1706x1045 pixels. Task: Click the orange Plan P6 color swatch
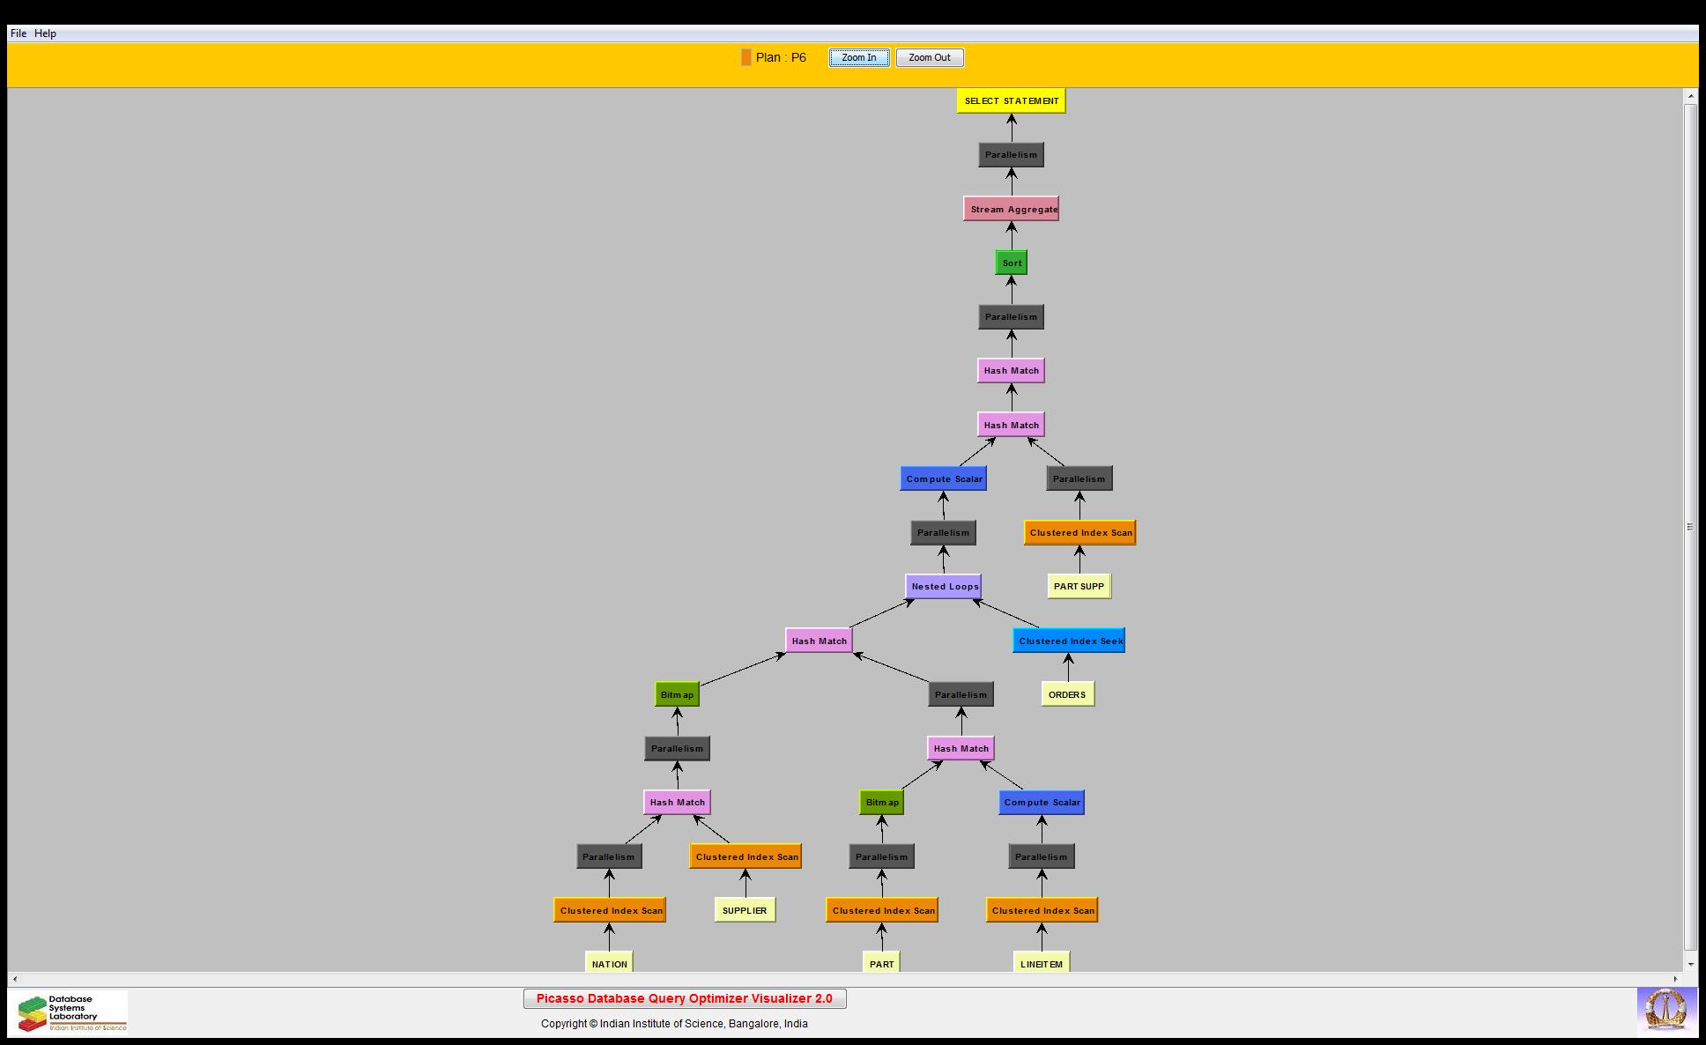pyautogui.click(x=745, y=57)
